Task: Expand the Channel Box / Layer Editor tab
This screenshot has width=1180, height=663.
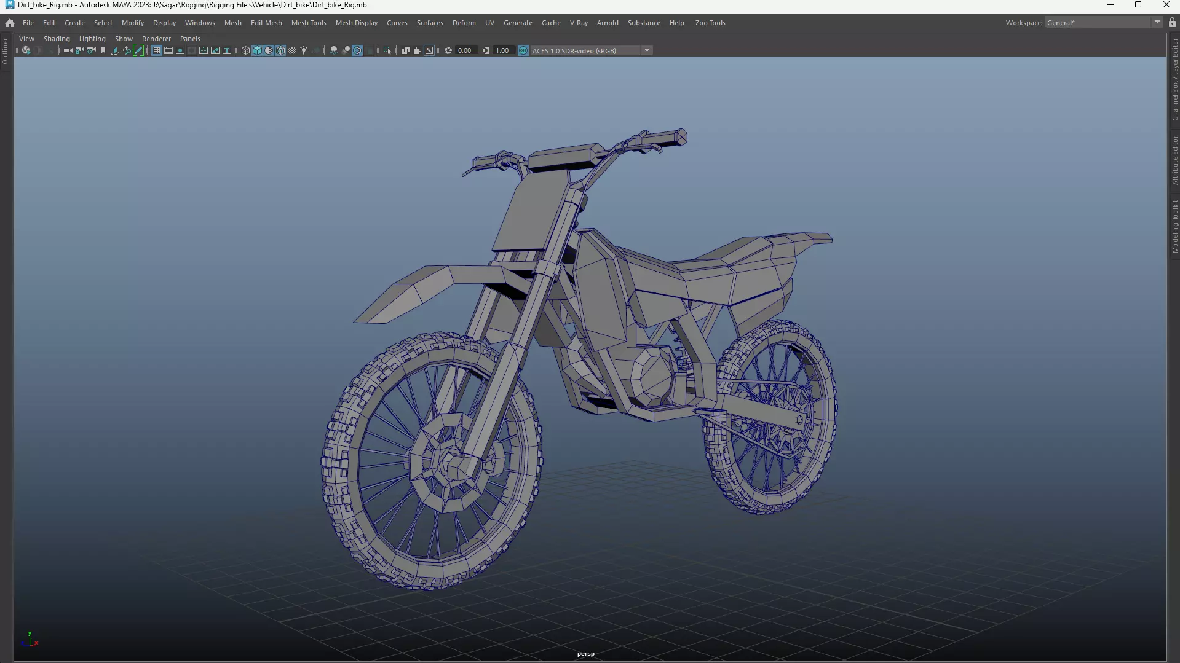Action: 1174,80
